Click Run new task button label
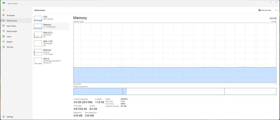280x120 pixels. click(266, 10)
